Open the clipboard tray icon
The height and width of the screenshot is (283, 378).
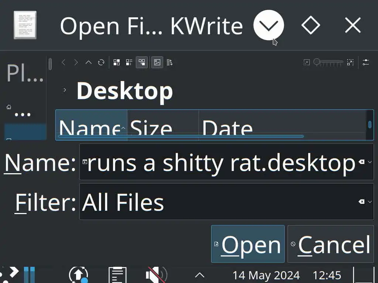[x=117, y=275]
